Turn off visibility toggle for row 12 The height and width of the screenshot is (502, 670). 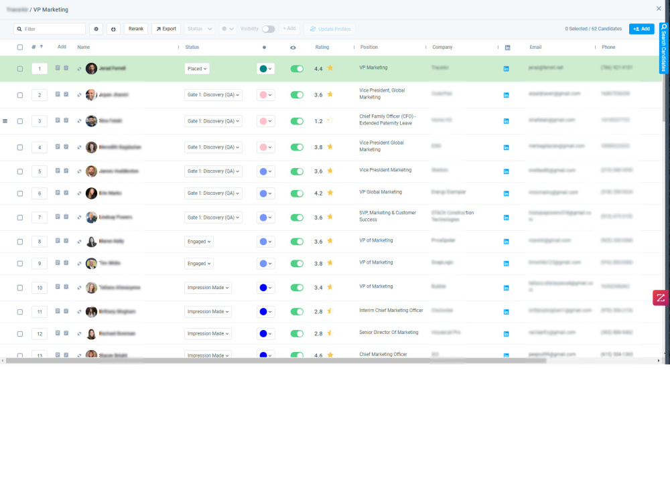tap(297, 333)
